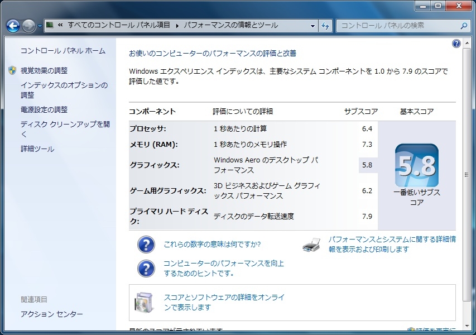Image resolution: width=476 pixels, height=335 pixels.
Task: Click the software box icon for online details
Action: pyautogui.click(x=143, y=303)
